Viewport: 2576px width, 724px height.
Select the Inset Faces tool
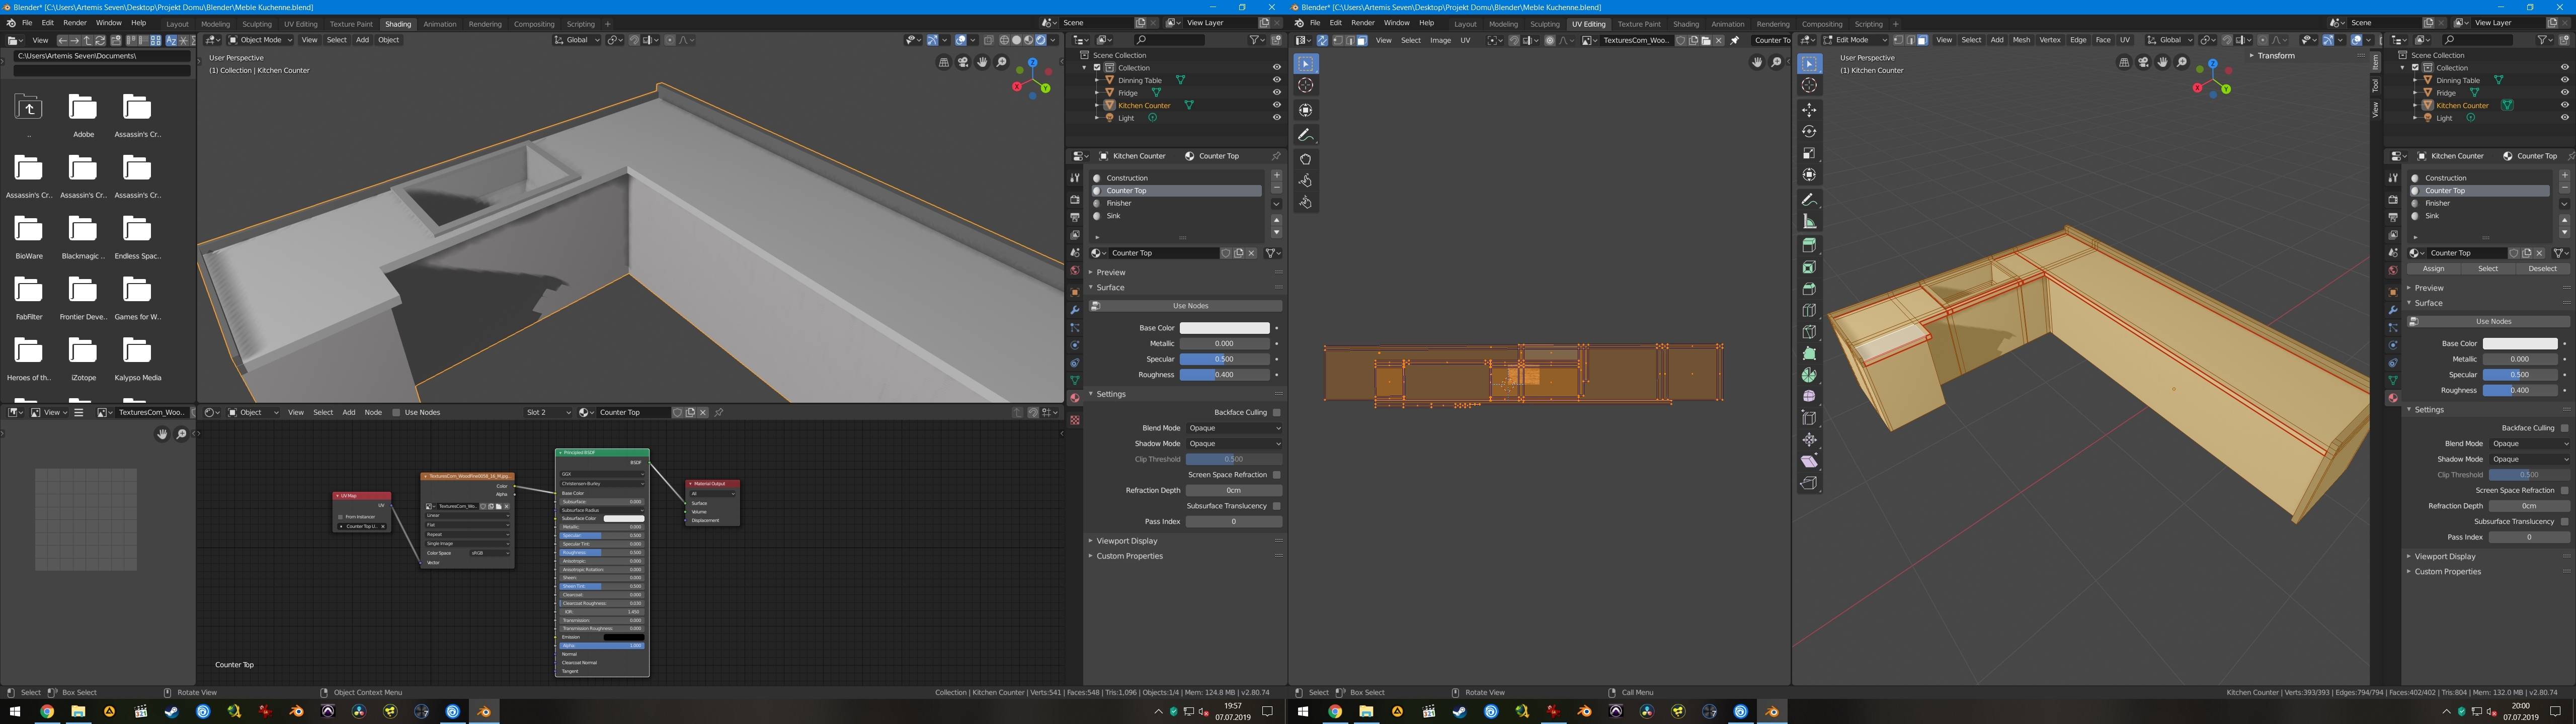coord(1809,267)
